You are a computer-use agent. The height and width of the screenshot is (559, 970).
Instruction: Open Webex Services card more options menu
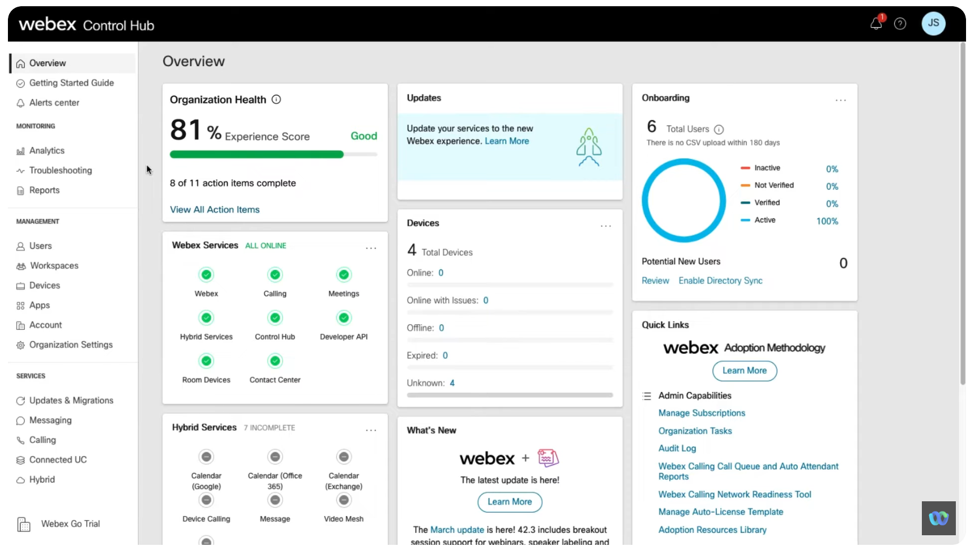371,248
